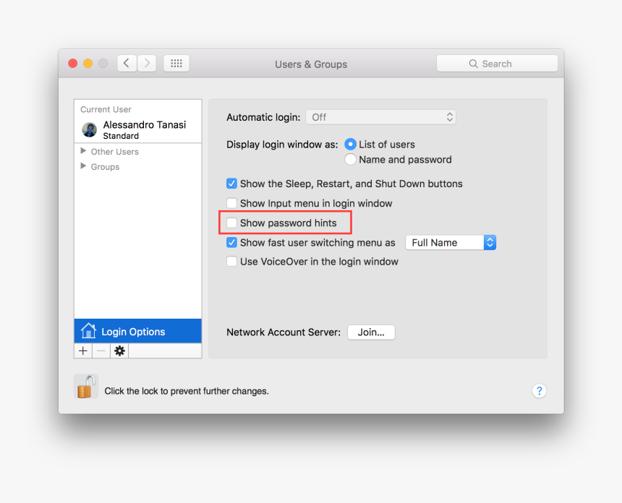Open the Full Name dropdown

tap(451, 242)
